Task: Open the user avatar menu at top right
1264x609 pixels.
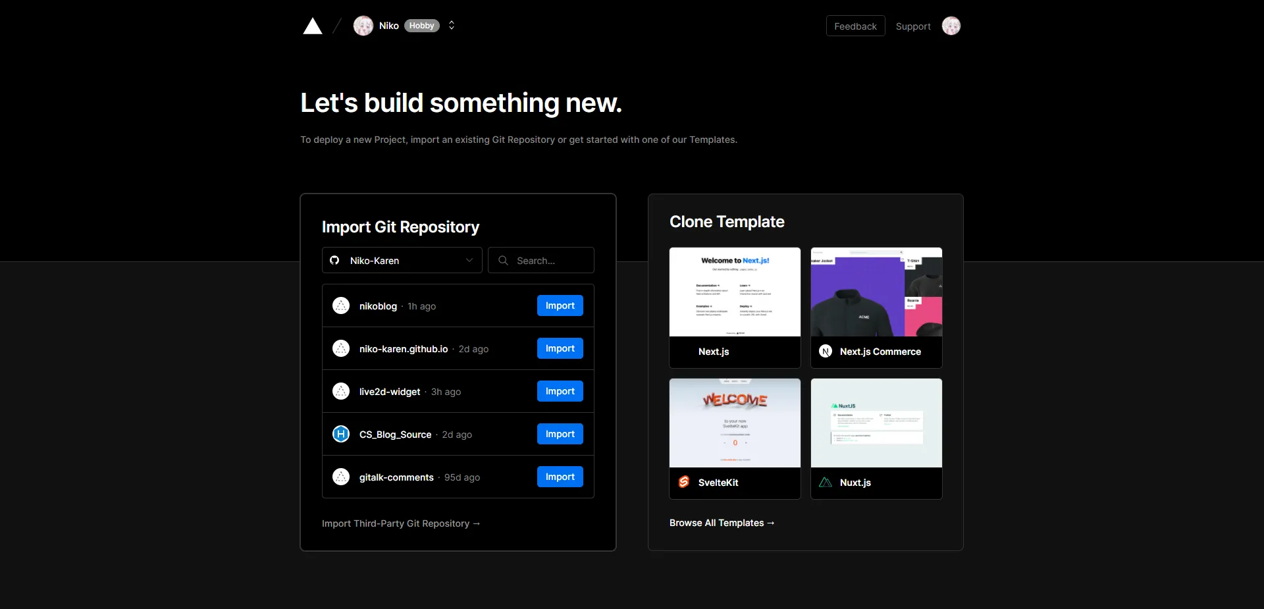Action: [951, 26]
